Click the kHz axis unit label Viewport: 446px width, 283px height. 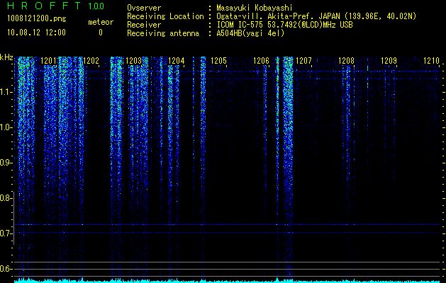(6, 57)
